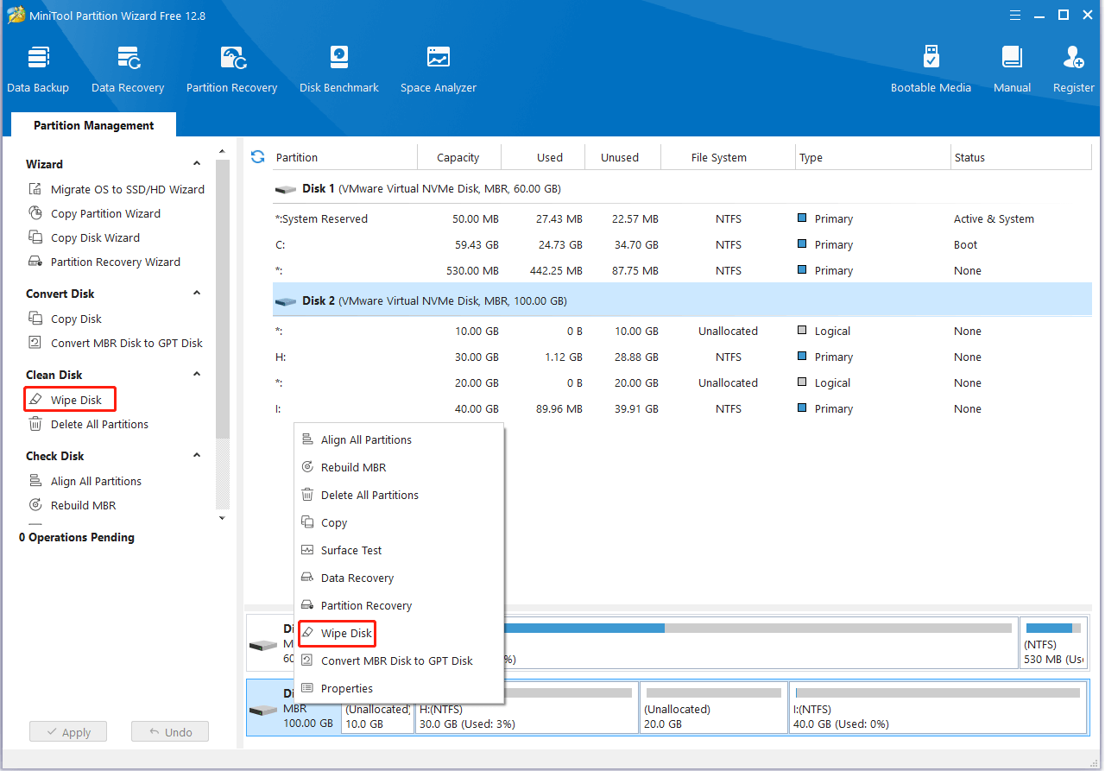Viewport: 1105px width, 771px height.
Task: Choose Wipe Disk in context menu
Action: click(x=399, y=633)
